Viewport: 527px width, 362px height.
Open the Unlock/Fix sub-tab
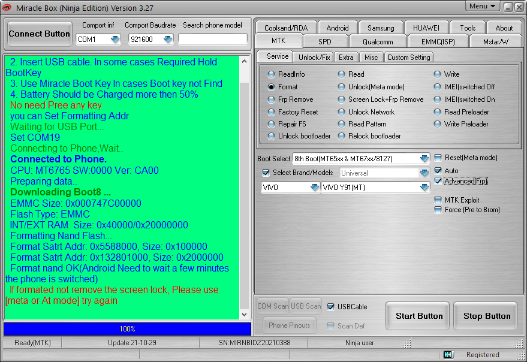pyautogui.click(x=314, y=57)
